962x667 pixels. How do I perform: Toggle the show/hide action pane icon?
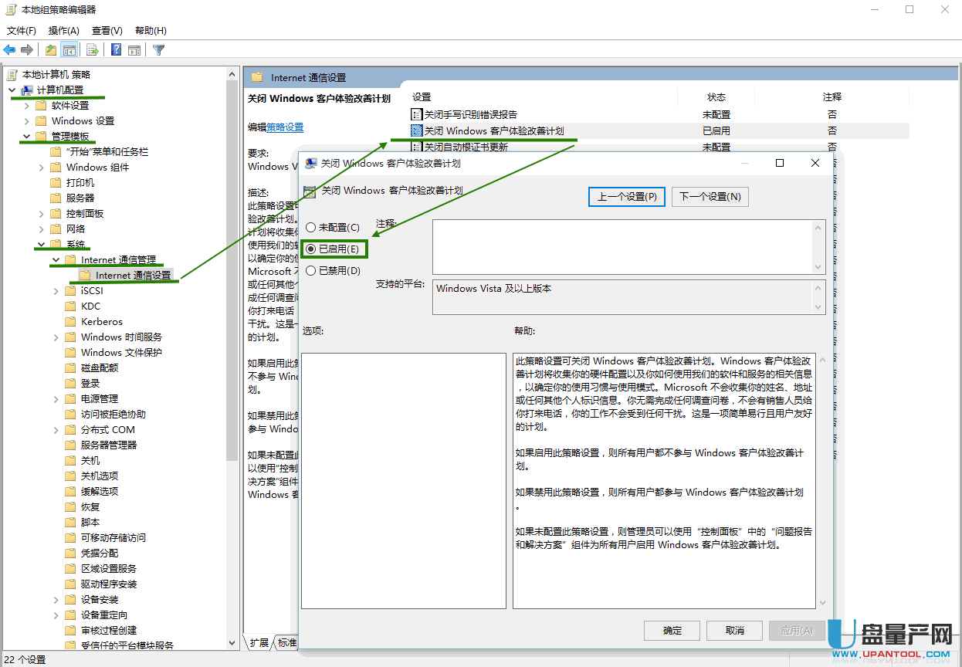[x=134, y=50]
